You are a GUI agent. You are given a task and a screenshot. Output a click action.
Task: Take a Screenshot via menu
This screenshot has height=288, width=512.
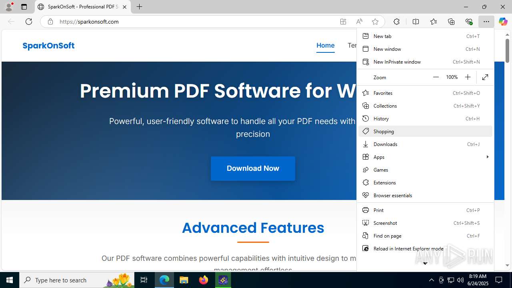[x=425, y=223]
